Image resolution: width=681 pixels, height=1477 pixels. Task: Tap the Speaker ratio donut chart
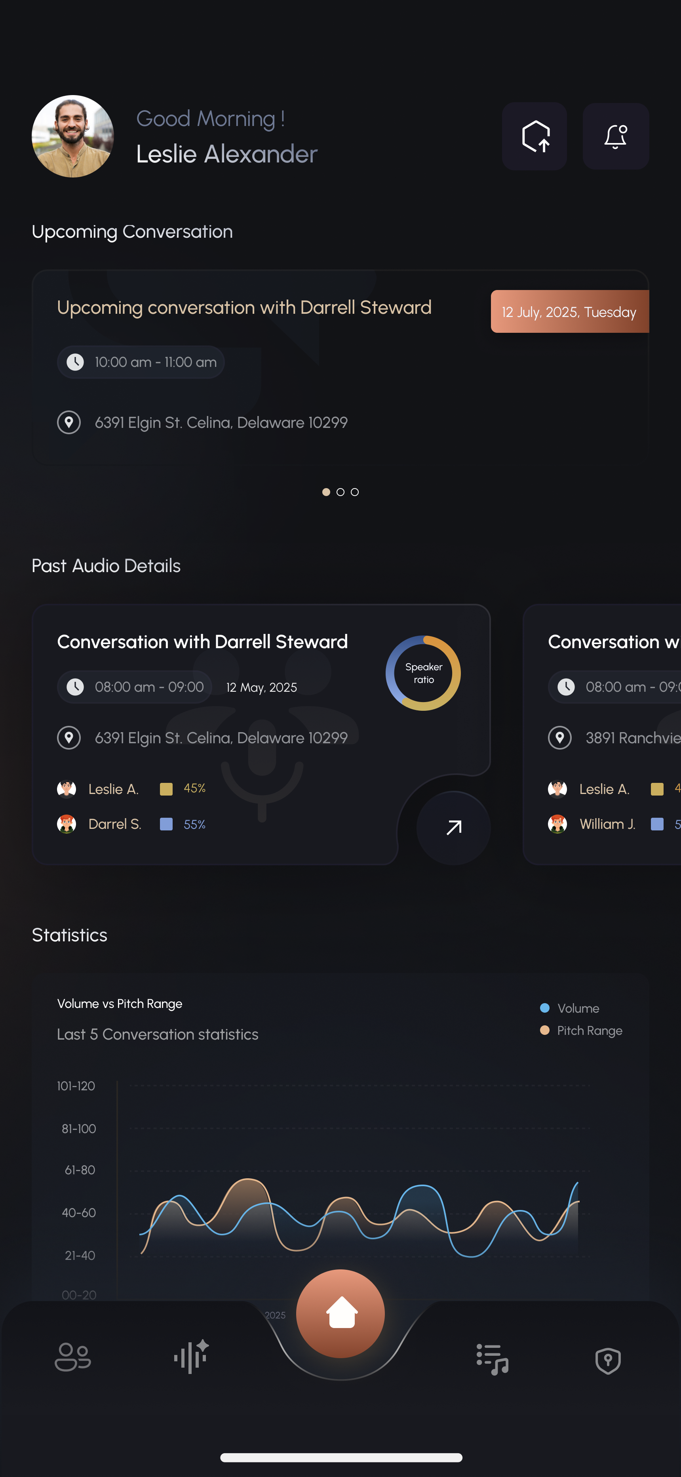pos(423,673)
